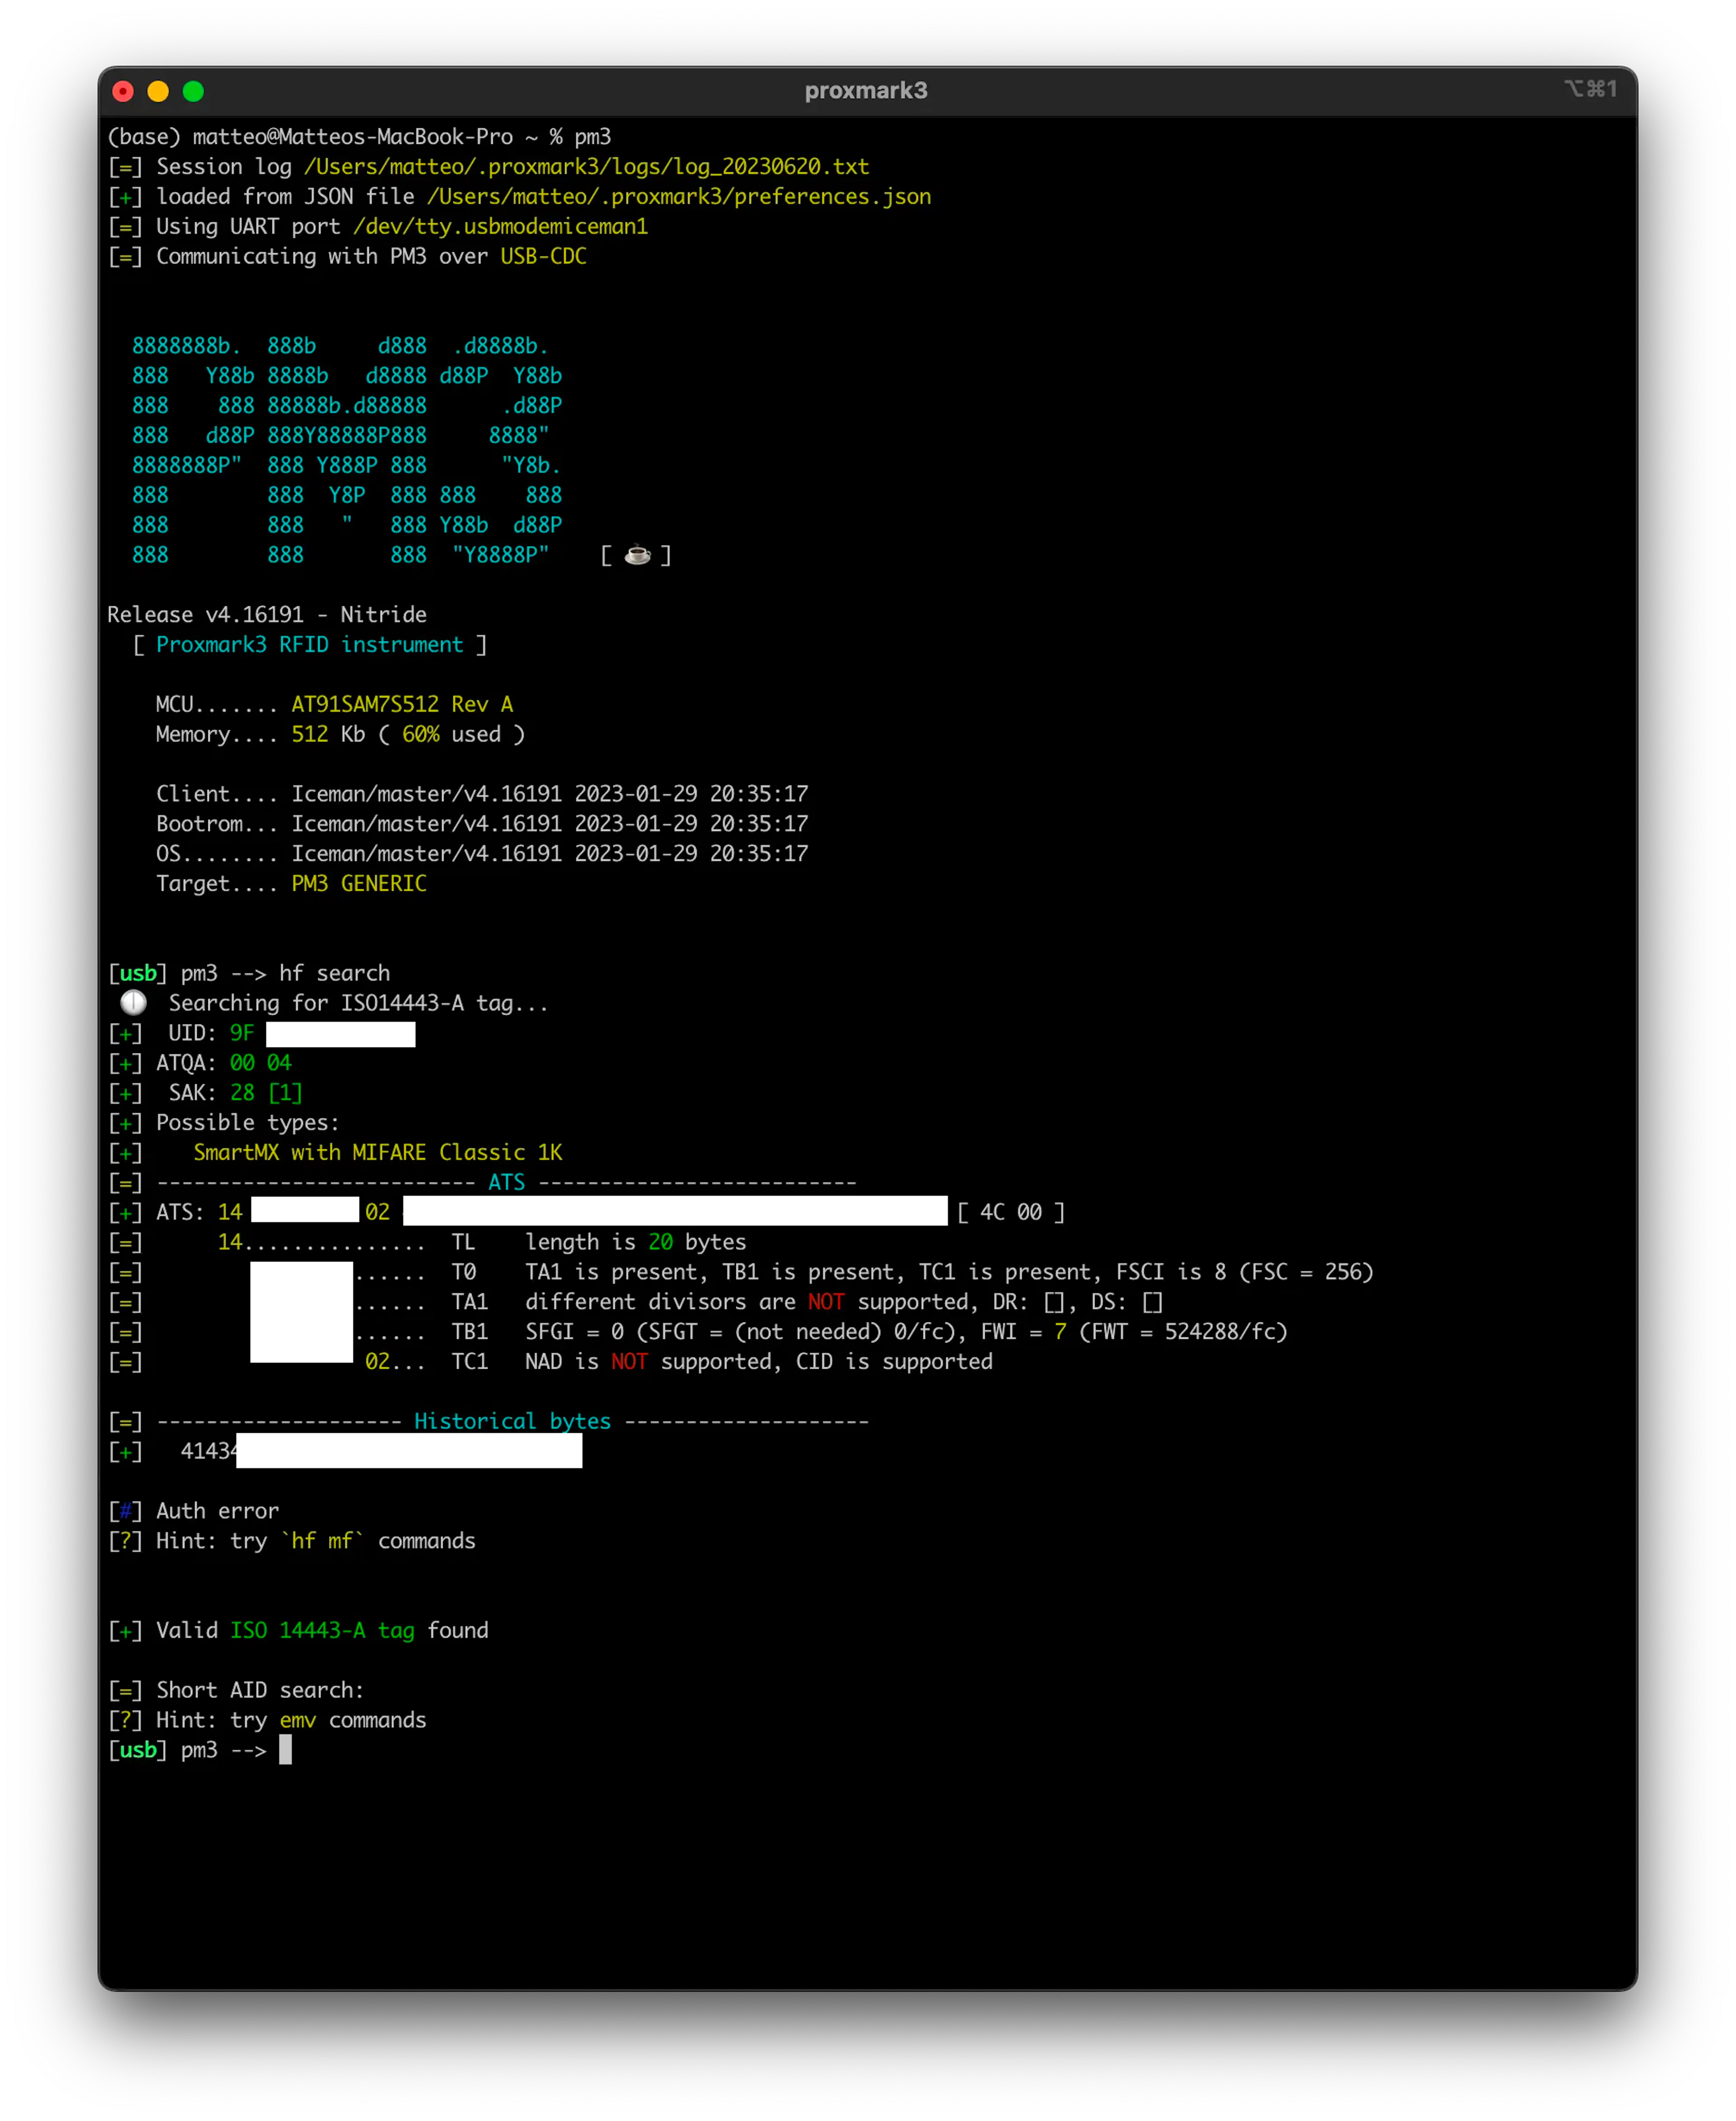This screenshot has width=1736, height=2121.
Task: Click the cyan ATS section header
Action: click(x=506, y=1183)
